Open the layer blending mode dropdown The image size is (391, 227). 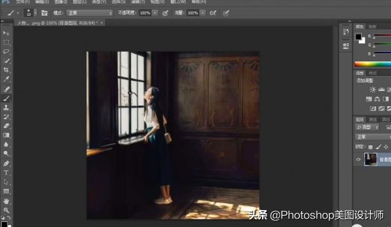pos(373,137)
